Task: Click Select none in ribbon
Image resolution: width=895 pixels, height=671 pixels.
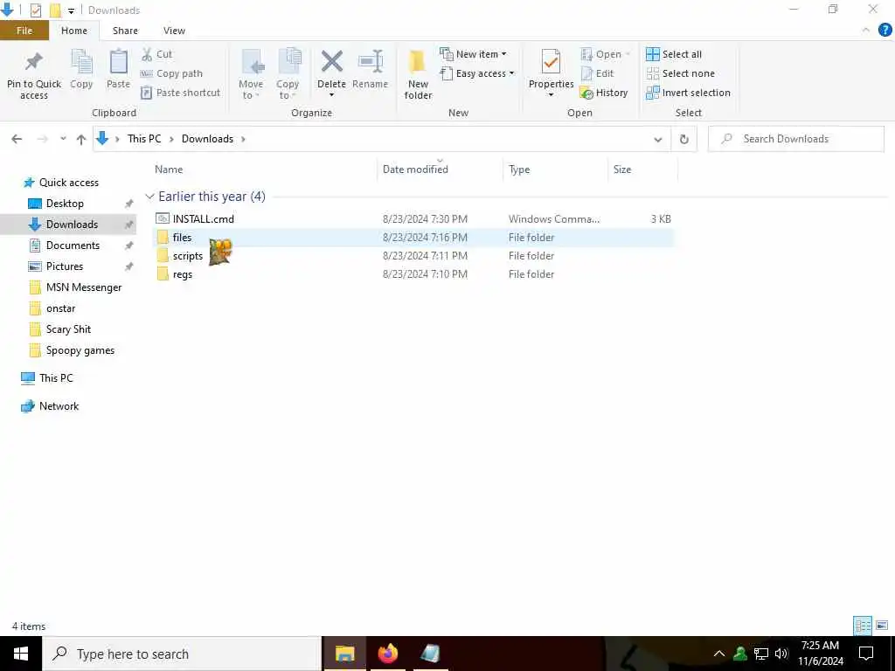Action: (x=680, y=73)
